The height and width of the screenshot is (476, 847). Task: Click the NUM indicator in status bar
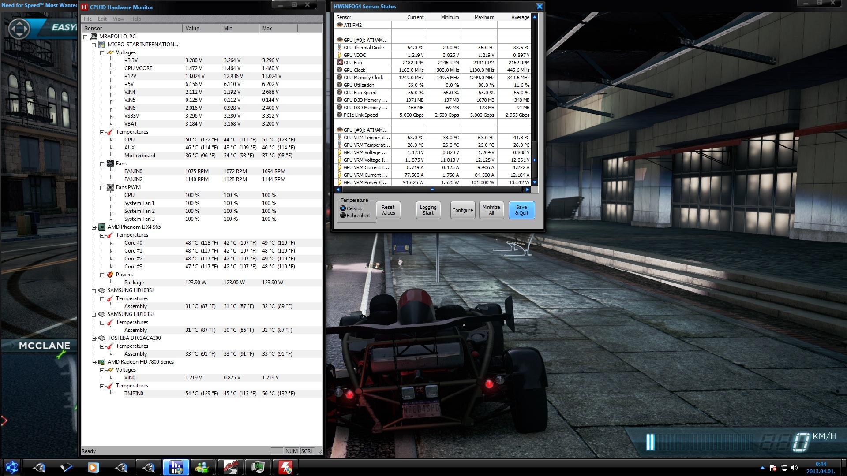[291, 451]
